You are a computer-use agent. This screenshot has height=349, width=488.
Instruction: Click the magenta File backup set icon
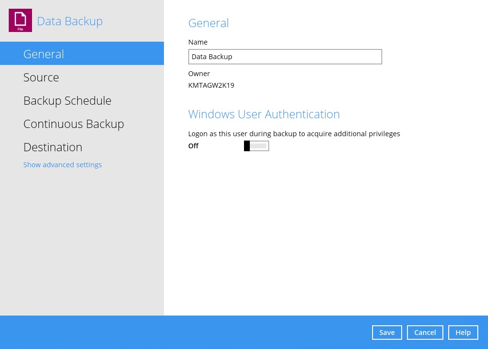pos(20,20)
